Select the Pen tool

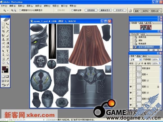tap(3, 55)
